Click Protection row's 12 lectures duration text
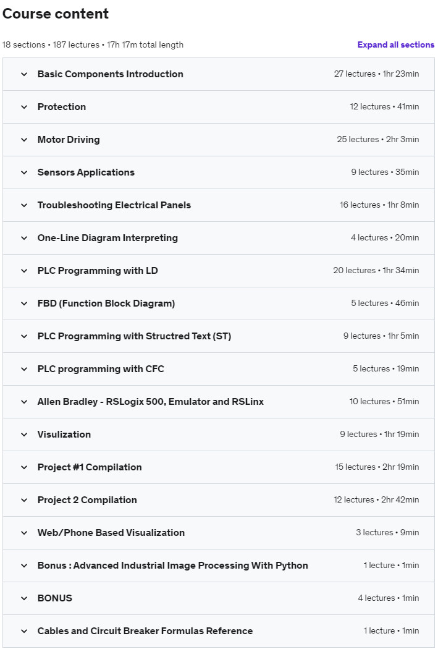 (384, 107)
